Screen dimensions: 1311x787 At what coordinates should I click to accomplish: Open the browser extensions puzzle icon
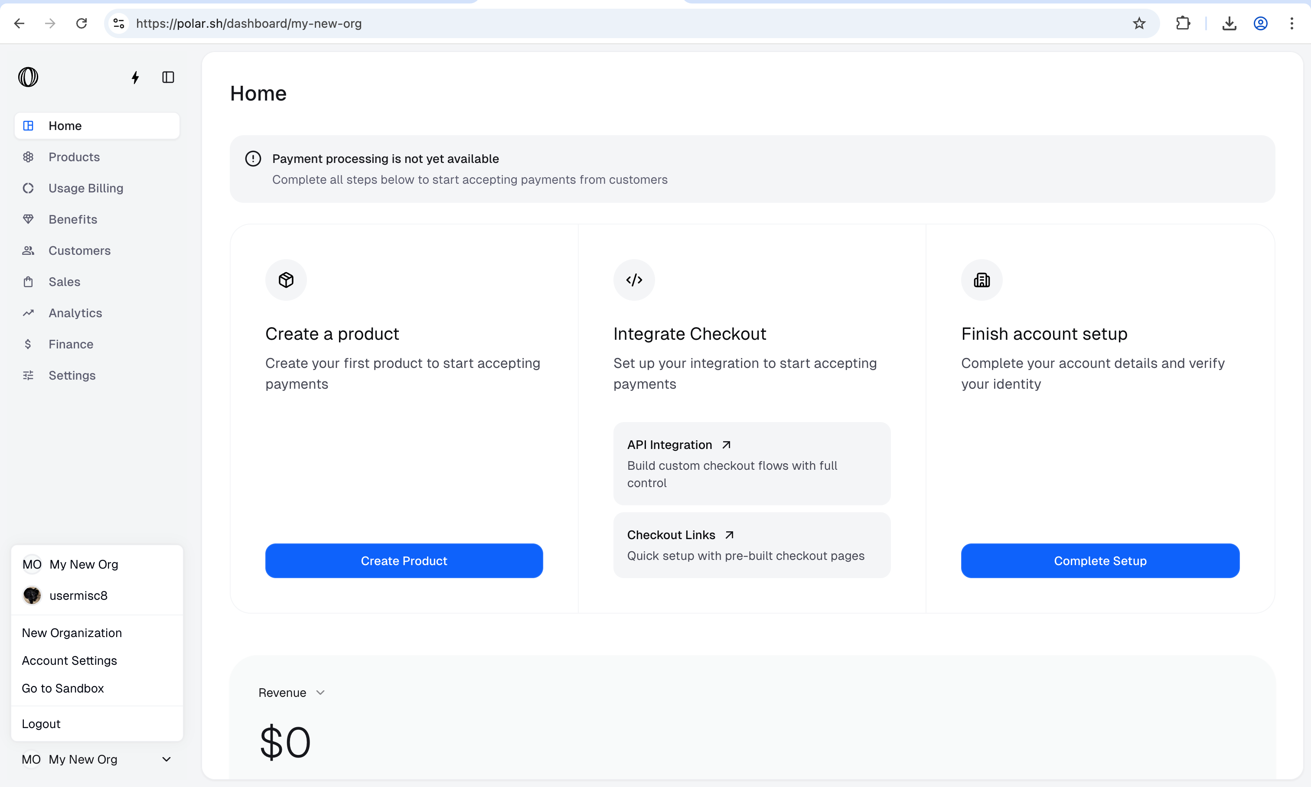(1183, 23)
